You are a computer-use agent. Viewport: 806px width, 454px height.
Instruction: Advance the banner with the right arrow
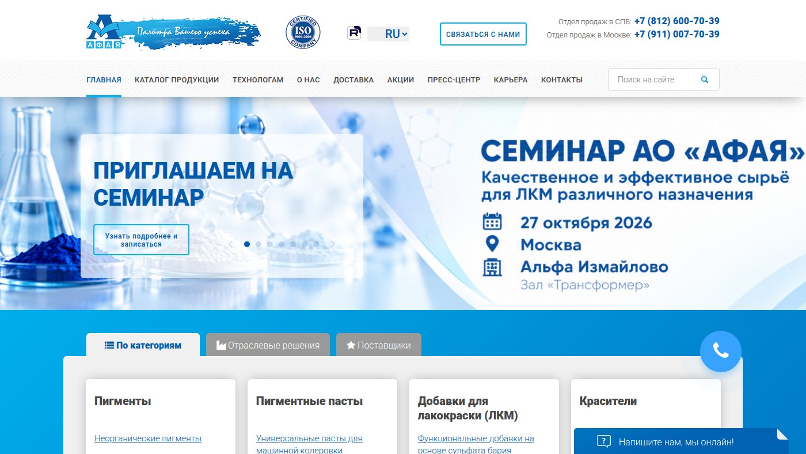(332, 244)
